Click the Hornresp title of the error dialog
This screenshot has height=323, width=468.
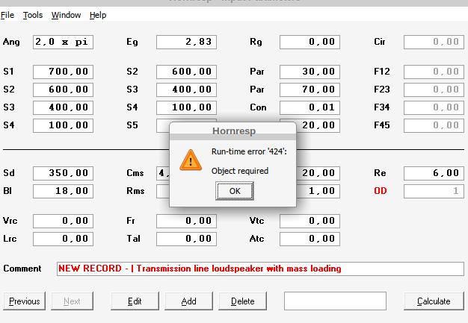234,131
